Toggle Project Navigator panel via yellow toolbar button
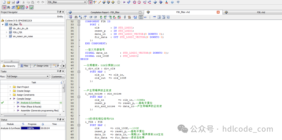Viewport: 282px width, 140px height. (x=18, y=7)
